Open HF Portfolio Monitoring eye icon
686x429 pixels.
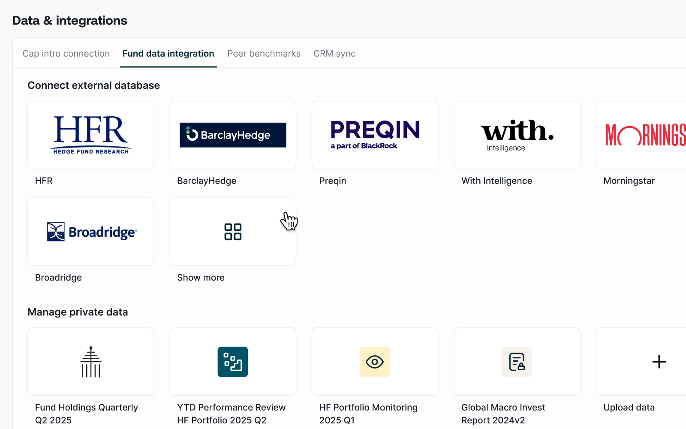(375, 362)
